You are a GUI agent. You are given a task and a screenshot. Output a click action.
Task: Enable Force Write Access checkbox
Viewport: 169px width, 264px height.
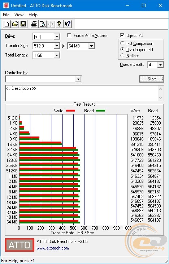69,35
